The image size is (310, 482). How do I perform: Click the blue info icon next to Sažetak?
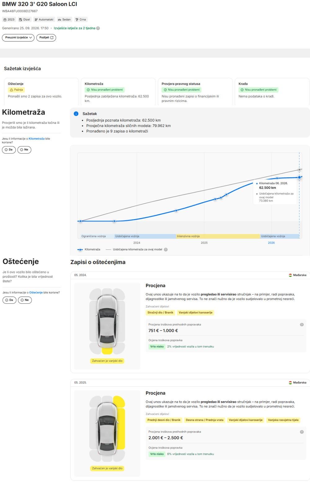(x=76, y=114)
